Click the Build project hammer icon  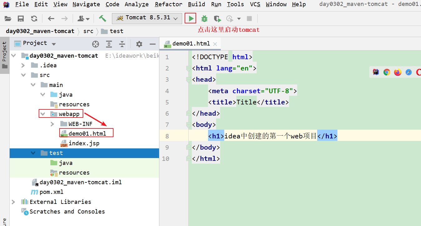coord(103,19)
